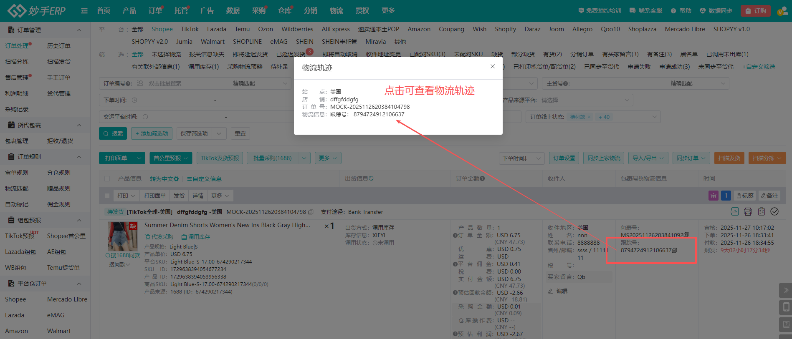
Task: Open the 导入/导出 dropdown
Action: pos(648,158)
